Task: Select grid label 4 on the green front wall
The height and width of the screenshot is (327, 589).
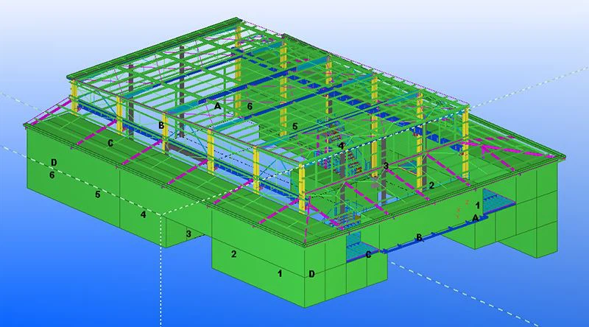Action: [144, 214]
